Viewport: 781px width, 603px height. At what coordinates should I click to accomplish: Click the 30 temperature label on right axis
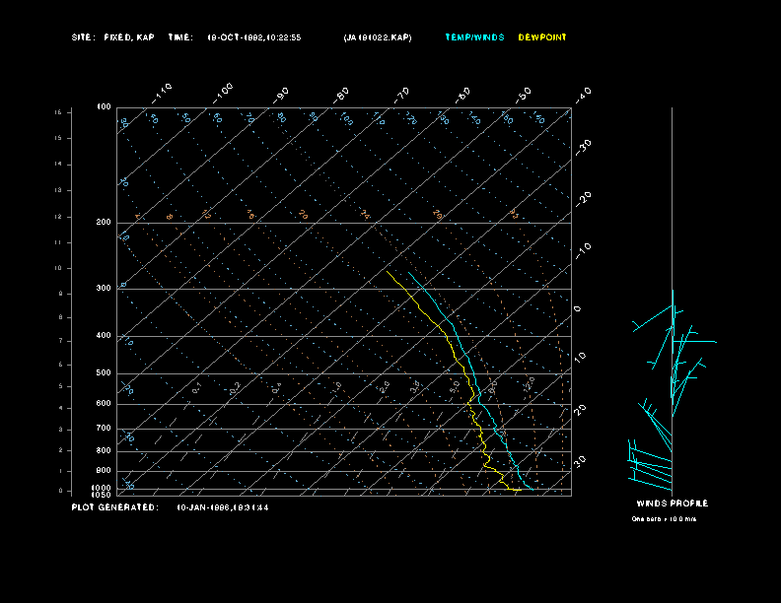coord(581,460)
